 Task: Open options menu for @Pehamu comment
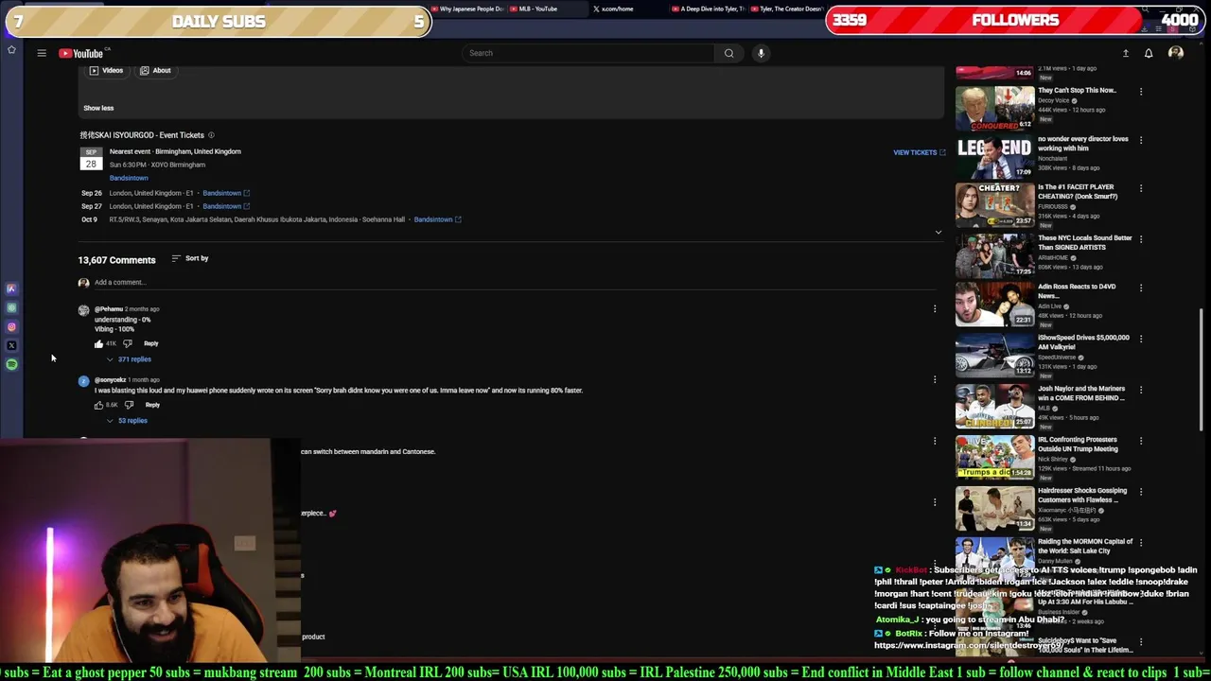tap(935, 308)
